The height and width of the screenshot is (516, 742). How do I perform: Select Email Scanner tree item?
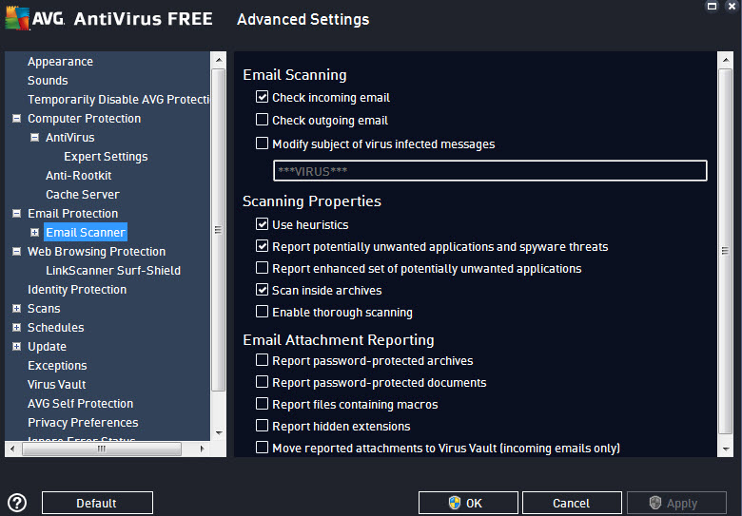click(x=86, y=233)
